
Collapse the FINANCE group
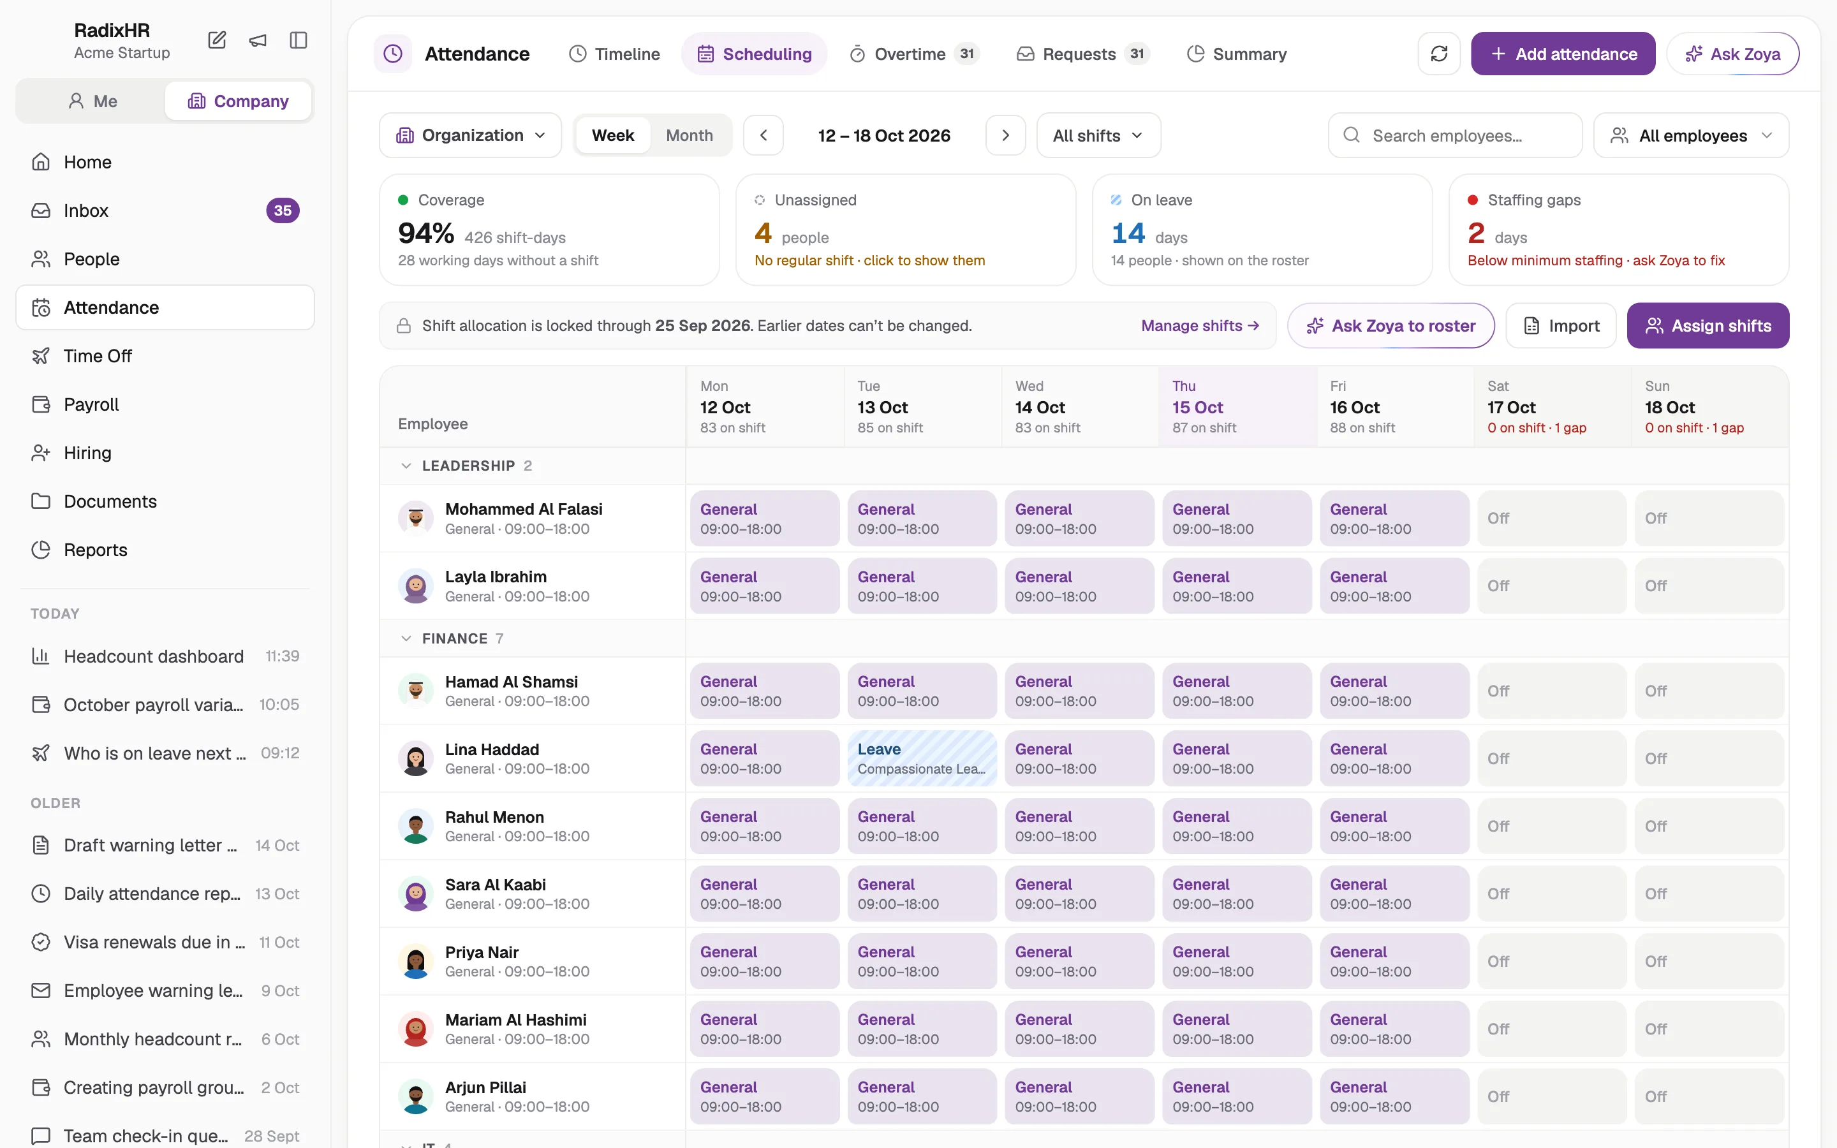(x=406, y=638)
